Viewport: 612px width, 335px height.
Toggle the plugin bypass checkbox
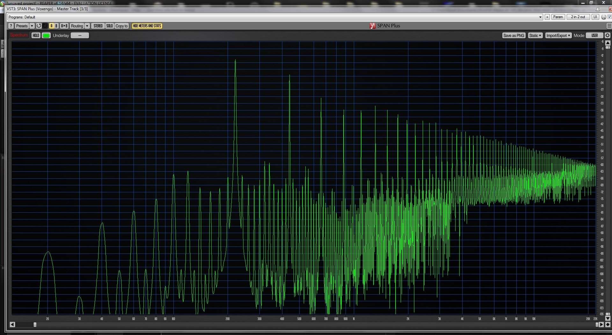(x=609, y=17)
